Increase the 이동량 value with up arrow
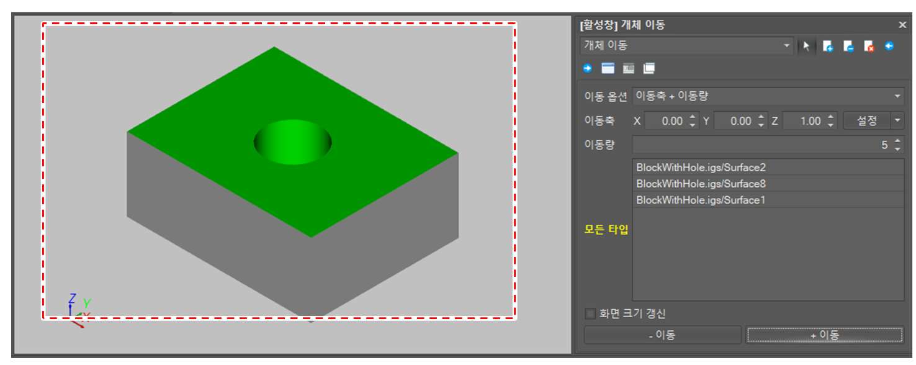 point(897,142)
